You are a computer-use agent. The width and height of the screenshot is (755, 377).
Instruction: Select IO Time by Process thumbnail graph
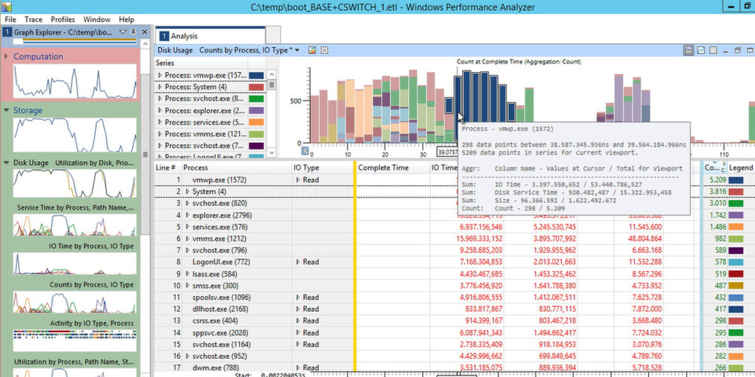[x=75, y=263]
